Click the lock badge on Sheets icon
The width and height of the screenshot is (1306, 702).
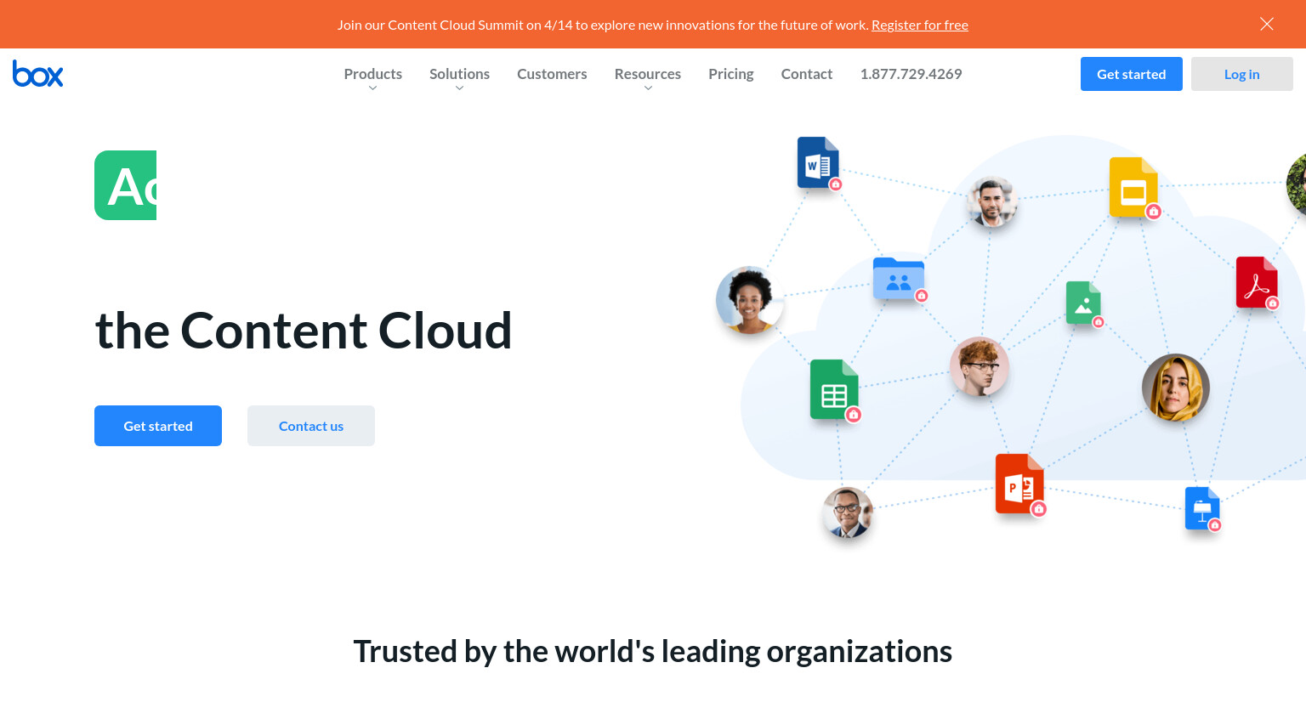click(x=854, y=415)
